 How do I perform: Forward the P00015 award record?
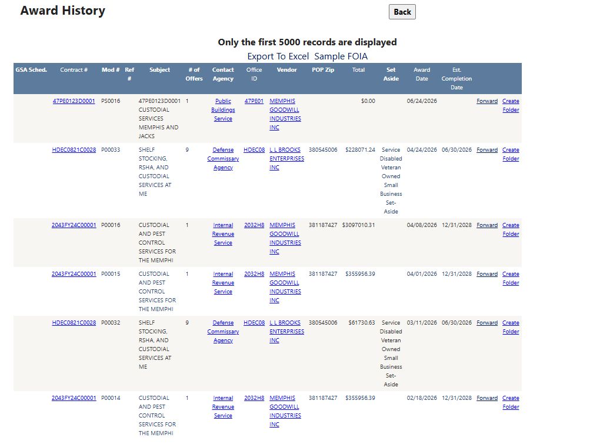click(x=487, y=274)
